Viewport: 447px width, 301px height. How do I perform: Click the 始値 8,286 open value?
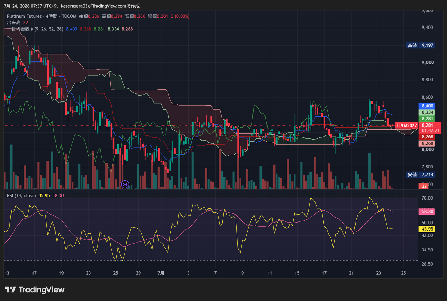click(x=89, y=16)
